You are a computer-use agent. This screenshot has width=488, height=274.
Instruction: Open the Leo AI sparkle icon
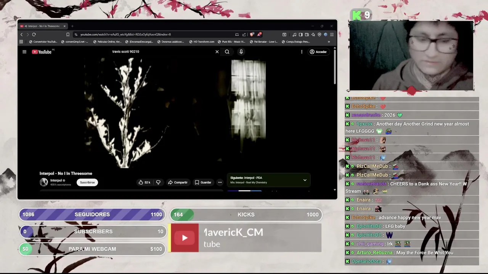pos(313,35)
